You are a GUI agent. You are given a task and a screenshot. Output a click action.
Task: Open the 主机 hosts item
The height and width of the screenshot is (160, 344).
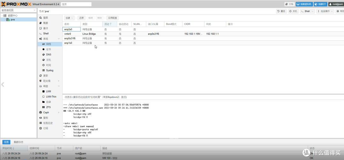(48, 60)
